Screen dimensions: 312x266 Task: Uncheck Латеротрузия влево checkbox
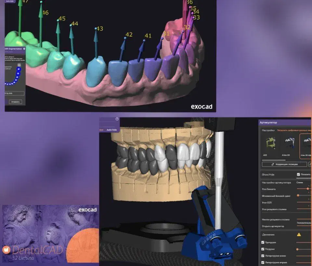[x=263, y=256]
